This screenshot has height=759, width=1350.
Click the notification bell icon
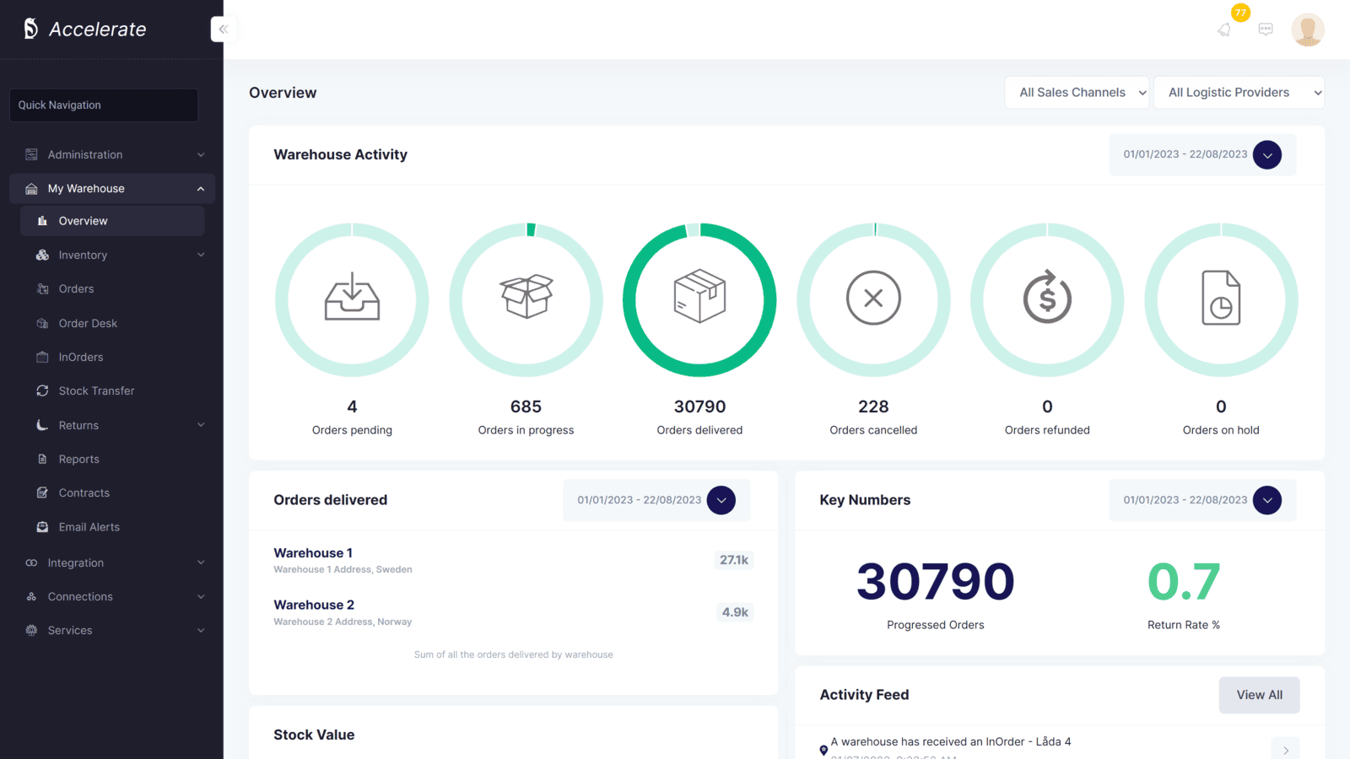(x=1224, y=30)
